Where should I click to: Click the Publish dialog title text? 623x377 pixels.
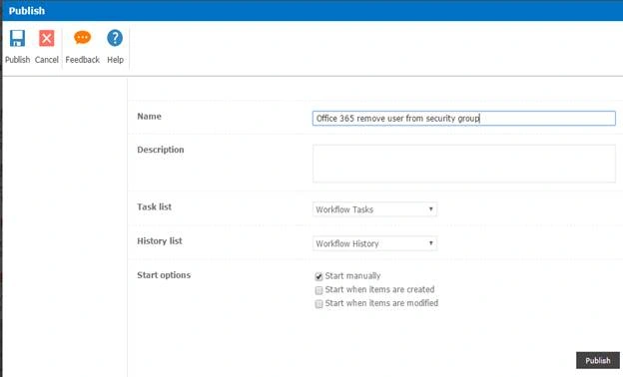27,11
